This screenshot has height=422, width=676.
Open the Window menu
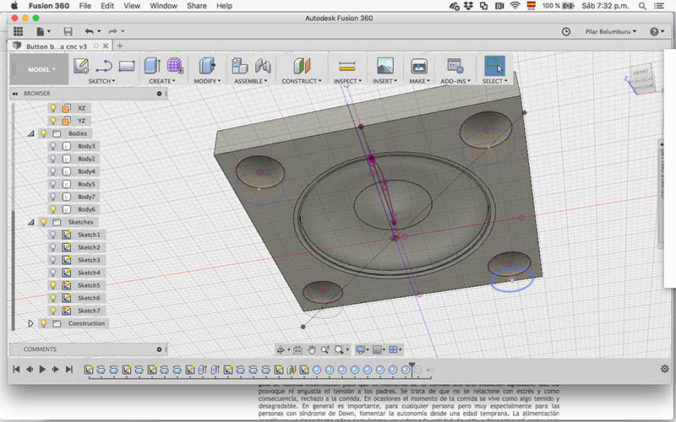coord(163,6)
